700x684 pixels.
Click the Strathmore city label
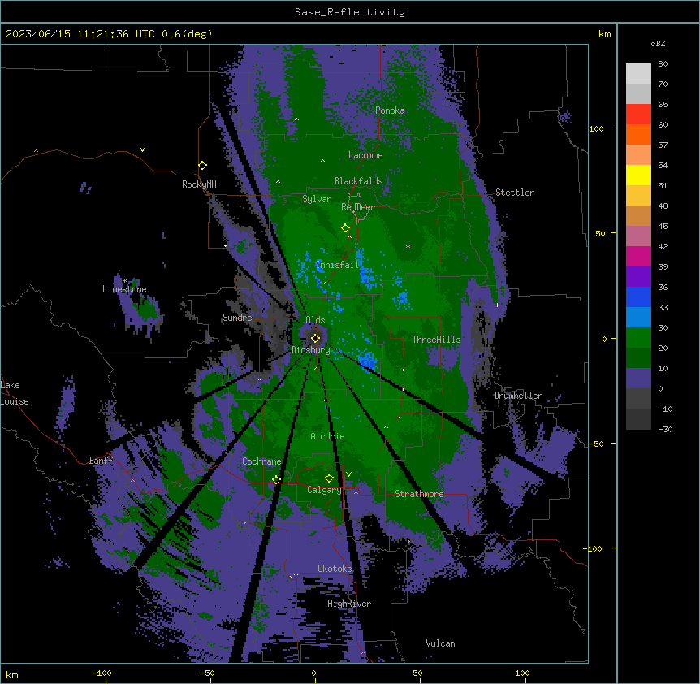pos(419,494)
